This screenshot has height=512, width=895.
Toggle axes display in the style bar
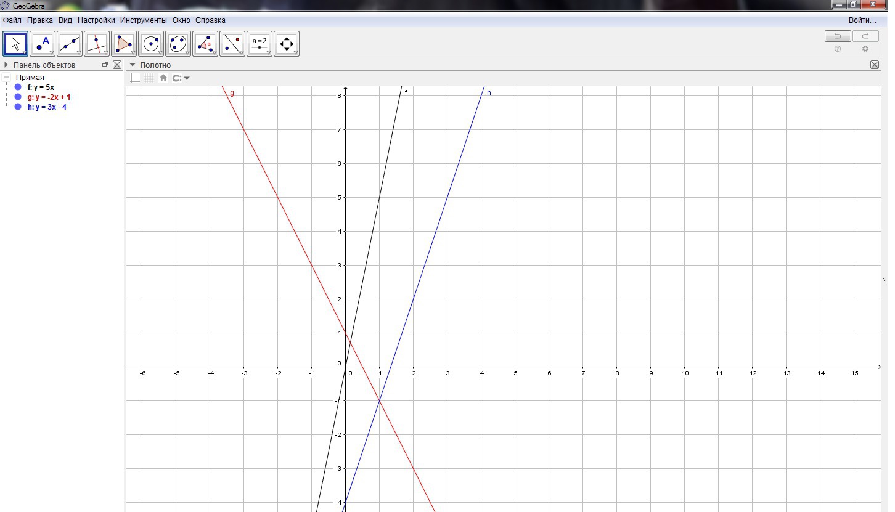(x=136, y=78)
